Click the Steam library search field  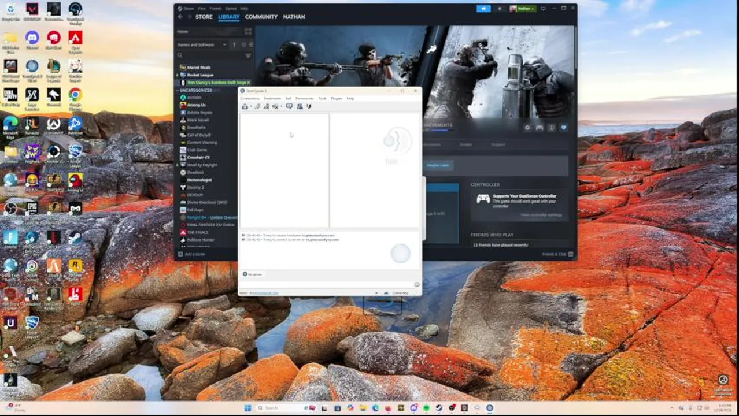(x=210, y=55)
